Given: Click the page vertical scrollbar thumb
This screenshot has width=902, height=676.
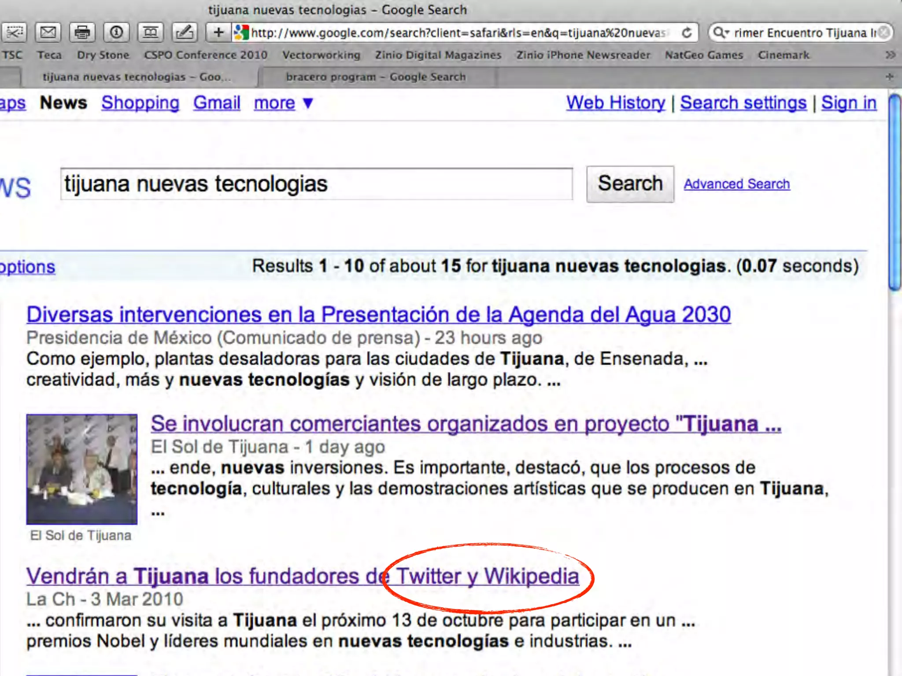Looking at the screenshot, I should tap(894, 192).
